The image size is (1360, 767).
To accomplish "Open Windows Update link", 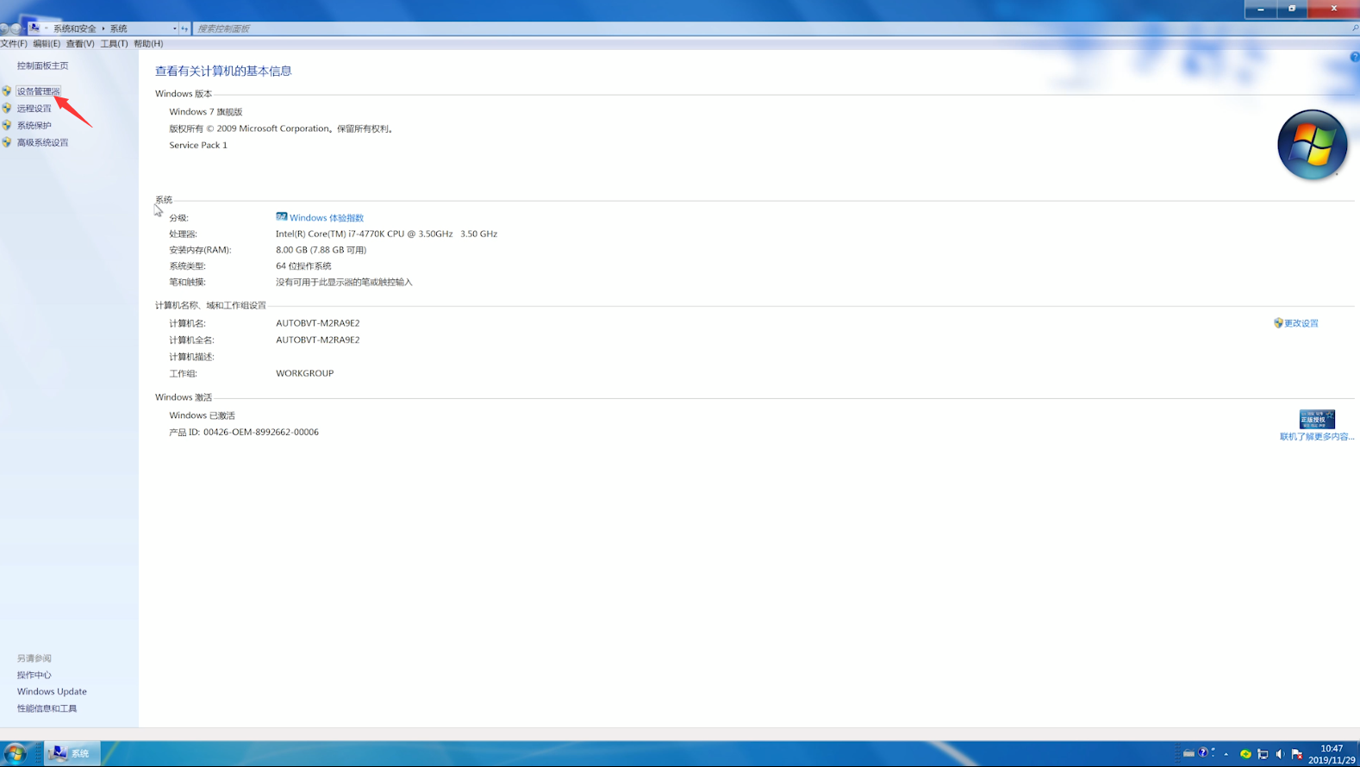I will click(x=52, y=691).
